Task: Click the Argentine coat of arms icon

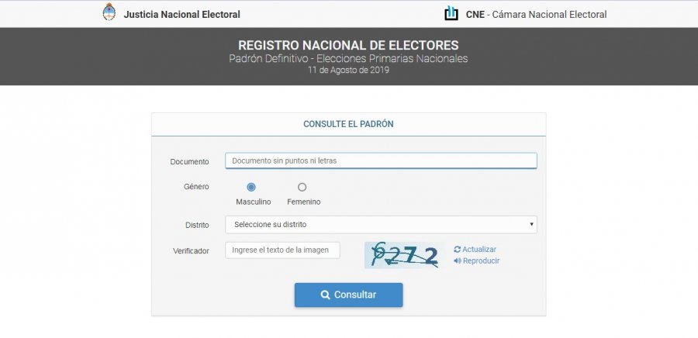Action: 109,12
